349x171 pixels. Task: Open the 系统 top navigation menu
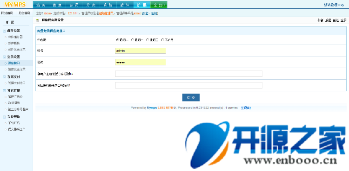tap(108, 5)
